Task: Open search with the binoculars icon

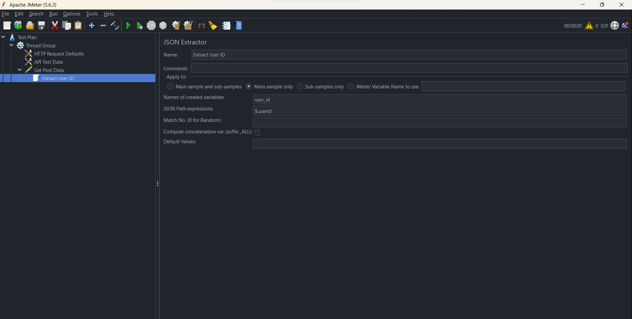Action: 201,25
